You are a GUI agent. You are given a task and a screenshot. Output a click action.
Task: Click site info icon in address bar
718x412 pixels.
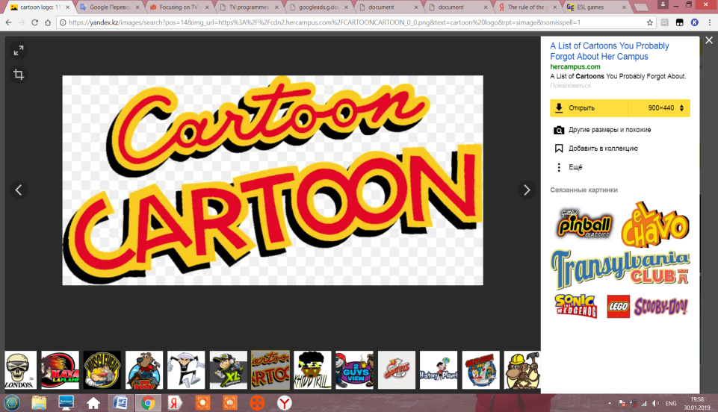click(x=63, y=22)
